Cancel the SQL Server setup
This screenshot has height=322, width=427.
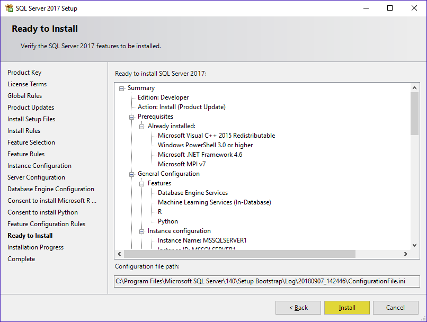pyautogui.click(x=395, y=308)
